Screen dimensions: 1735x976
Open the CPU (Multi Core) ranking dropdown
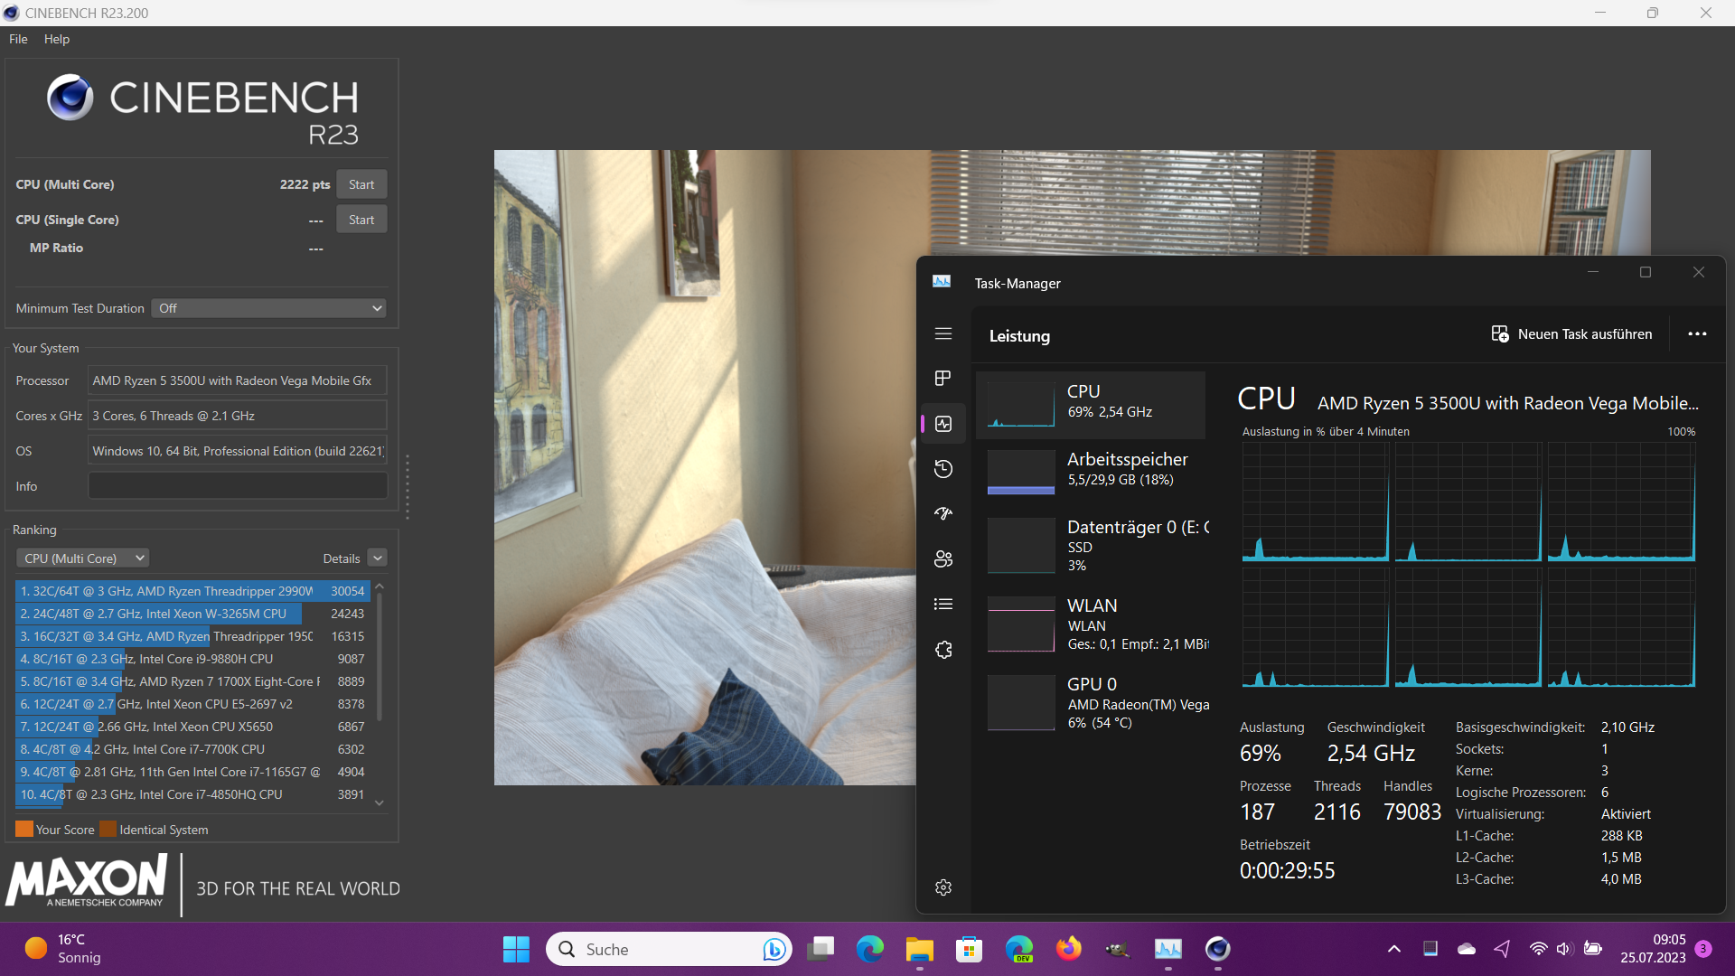pos(82,558)
